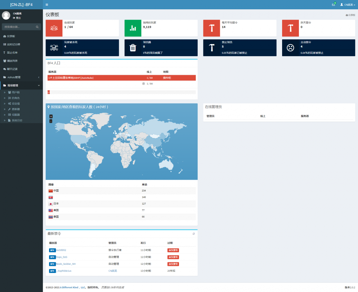Click the refresh icon in 最新禁令 panel
The image size is (358, 292).
pyautogui.click(x=194, y=234)
